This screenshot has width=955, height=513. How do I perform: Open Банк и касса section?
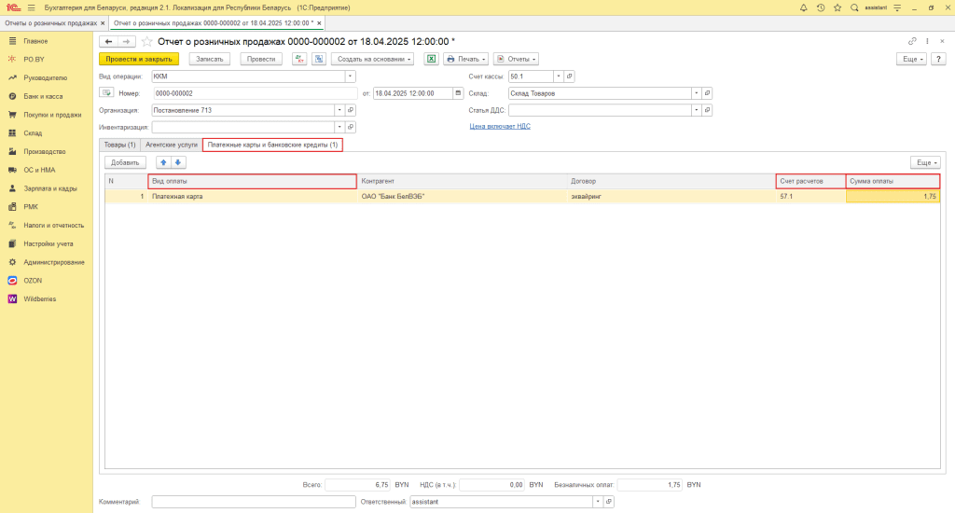[43, 96]
